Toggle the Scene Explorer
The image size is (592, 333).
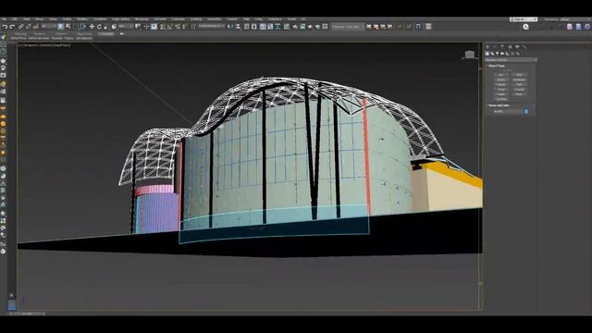point(246,27)
